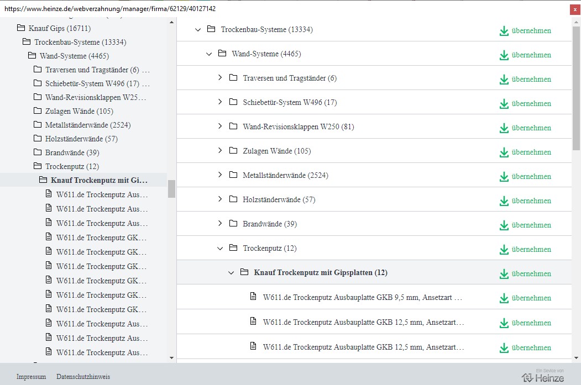
Task: Expand Wand-Revisionsklappen W250 (81) node
Action: pos(220,126)
